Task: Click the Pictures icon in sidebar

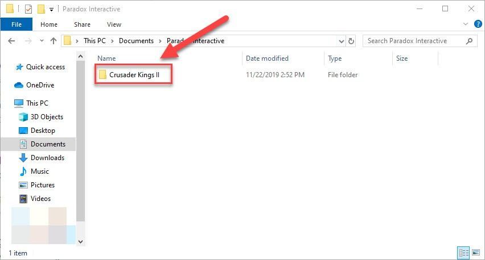Action: click(x=23, y=185)
